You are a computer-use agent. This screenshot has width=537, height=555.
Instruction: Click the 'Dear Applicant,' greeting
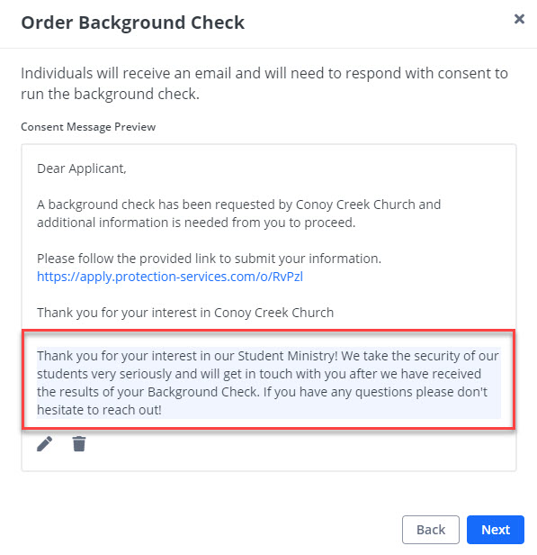[82, 168]
